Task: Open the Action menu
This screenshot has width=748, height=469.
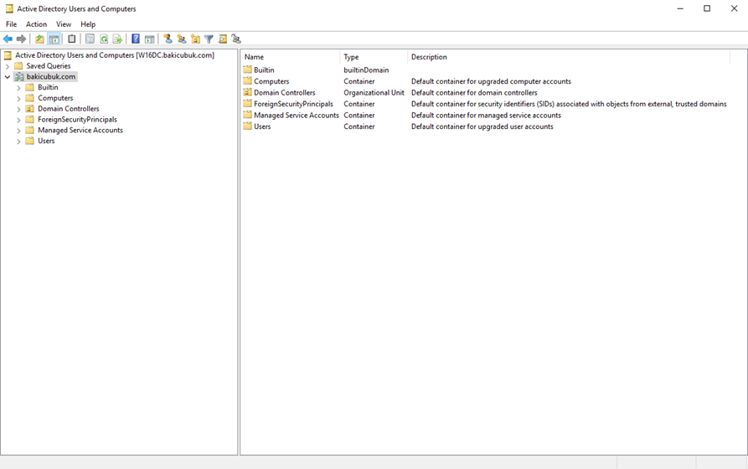Action: point(36,24)
